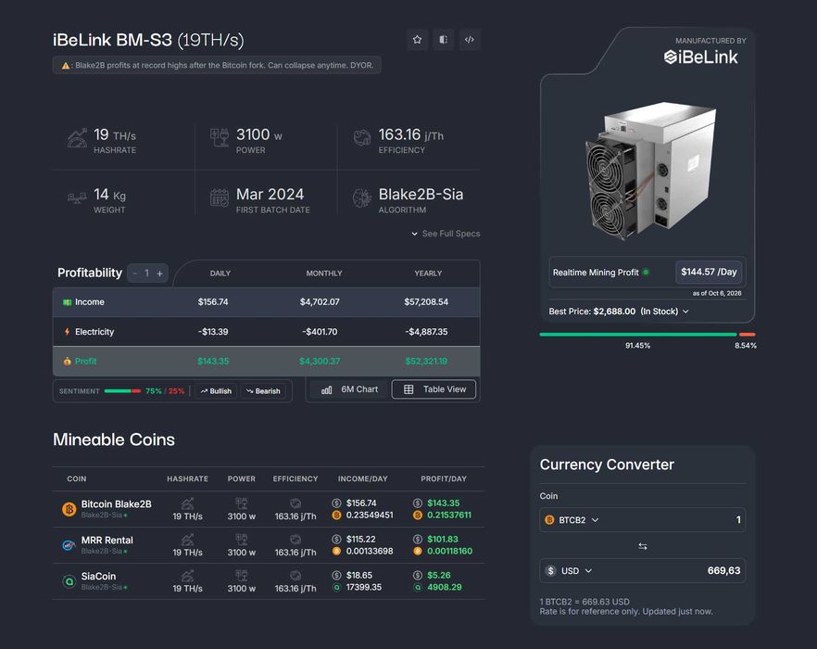Screen dimensions: 817x649
Task: Click the USD amount field showing 669,63
Action: [643, 571]
